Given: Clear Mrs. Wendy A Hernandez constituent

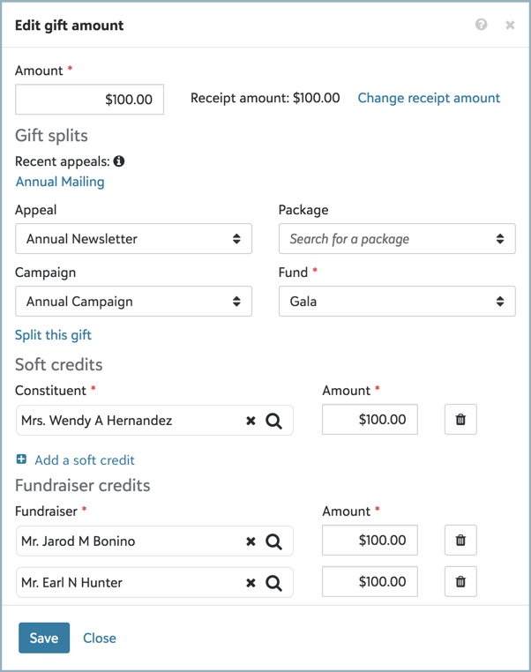Looking at the screenshot, I should click(251, 421).
